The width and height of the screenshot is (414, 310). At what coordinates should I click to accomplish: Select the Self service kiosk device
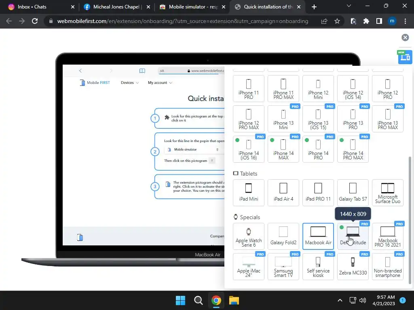click(318, 266)
